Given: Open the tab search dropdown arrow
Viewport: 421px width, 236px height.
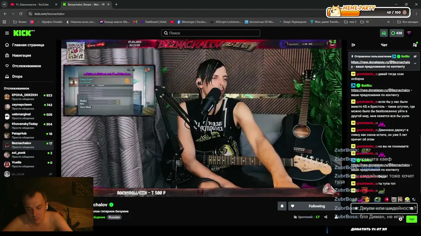Looking at the screenshot, I should (x=4, y=5).
